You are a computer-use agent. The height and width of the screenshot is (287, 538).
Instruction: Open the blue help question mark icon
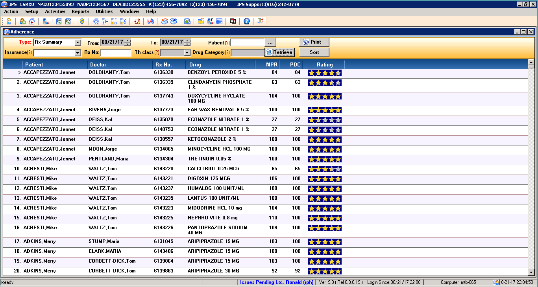click(x=247, y=21)
